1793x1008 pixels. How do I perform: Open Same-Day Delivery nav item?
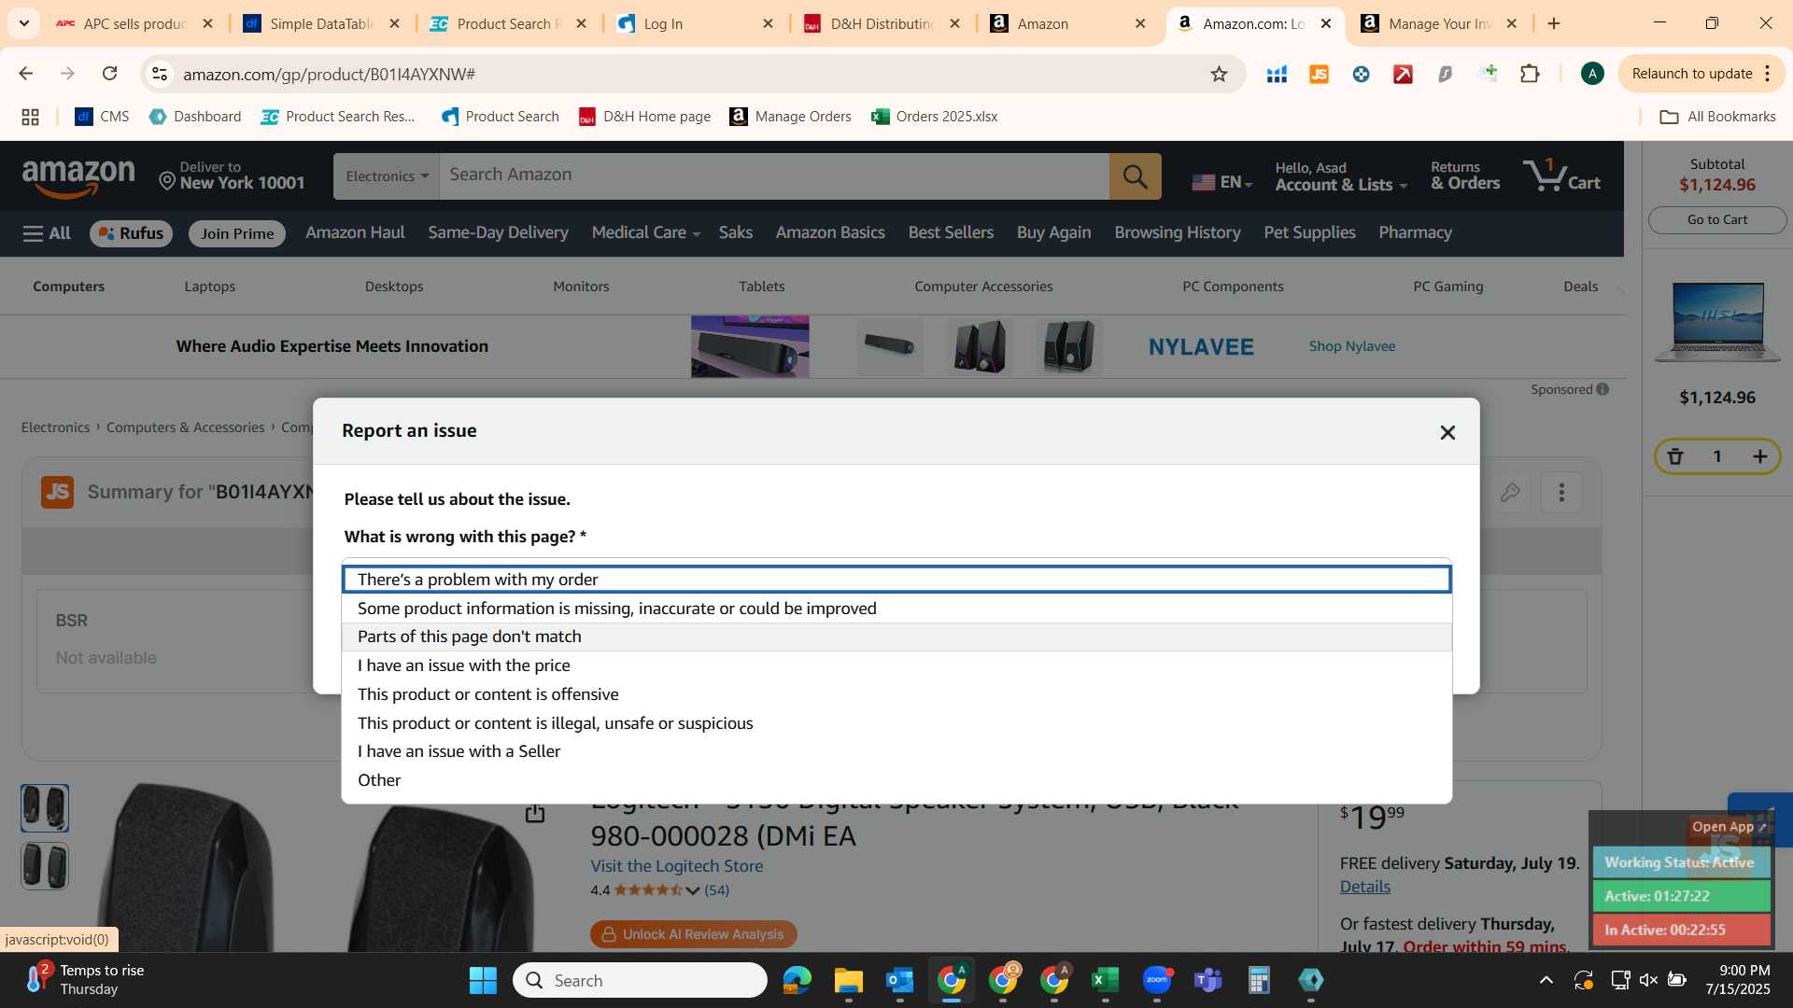pos(498,232)
